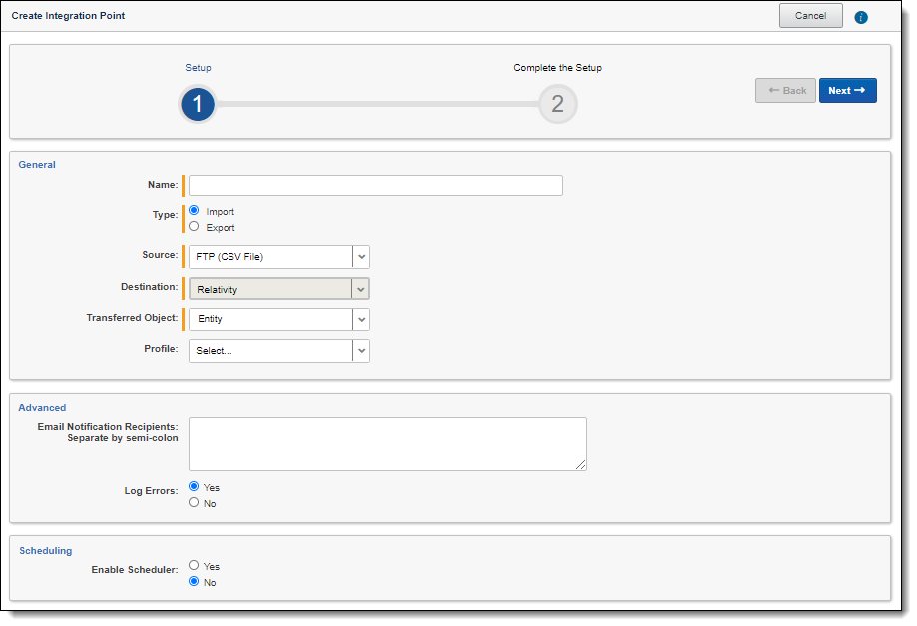The image size is (917, 626).
Task: Click the Back button
Action: 785,91
